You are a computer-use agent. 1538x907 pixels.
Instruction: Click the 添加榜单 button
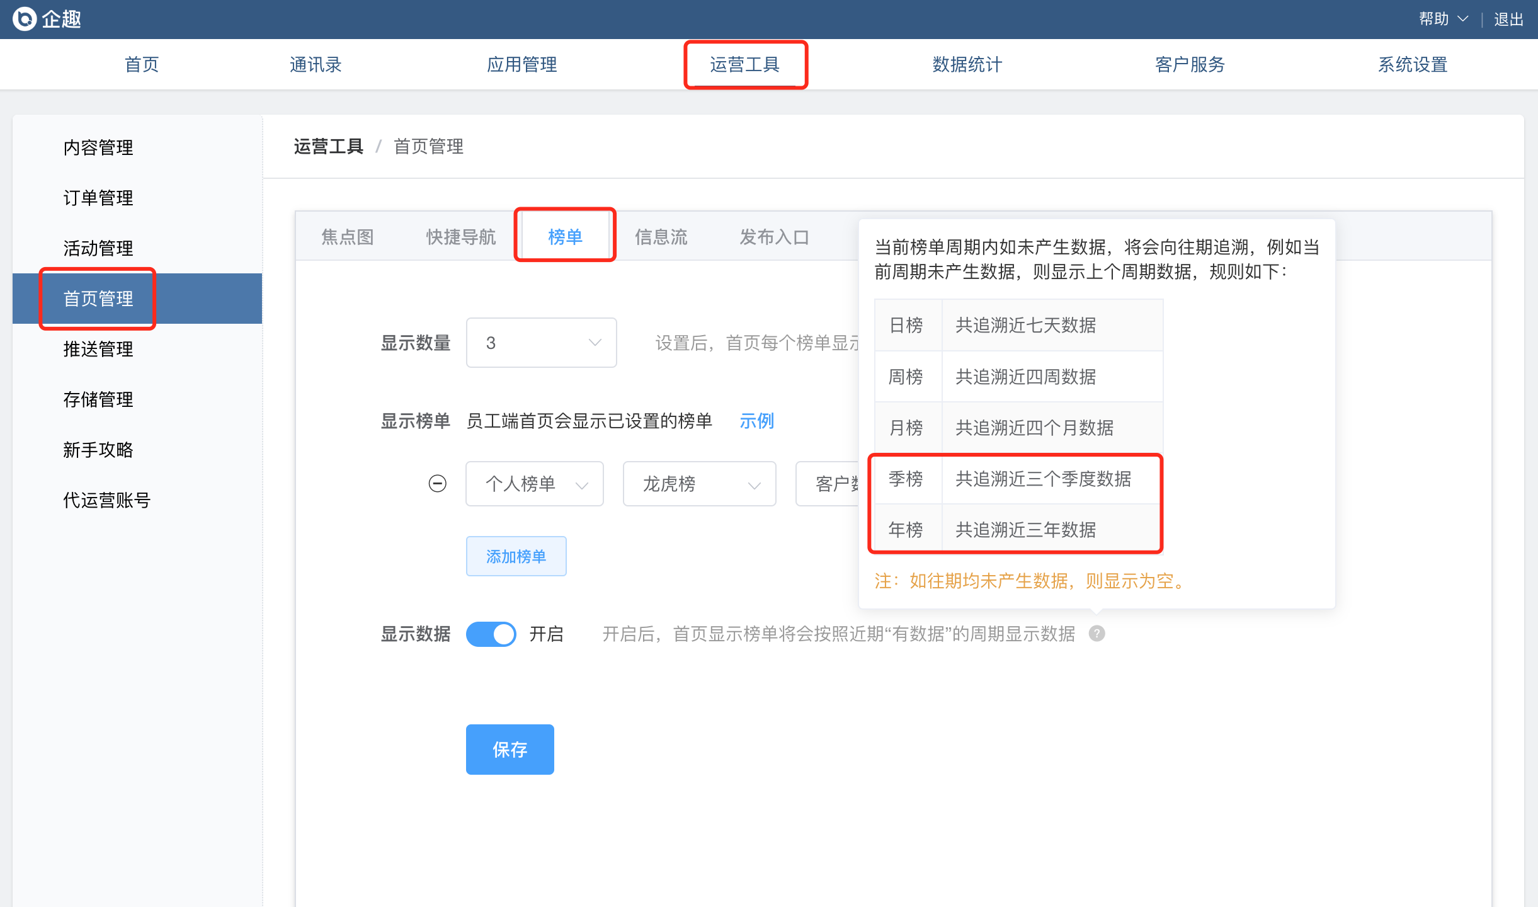pyautogui.click(x=516, y=556)
